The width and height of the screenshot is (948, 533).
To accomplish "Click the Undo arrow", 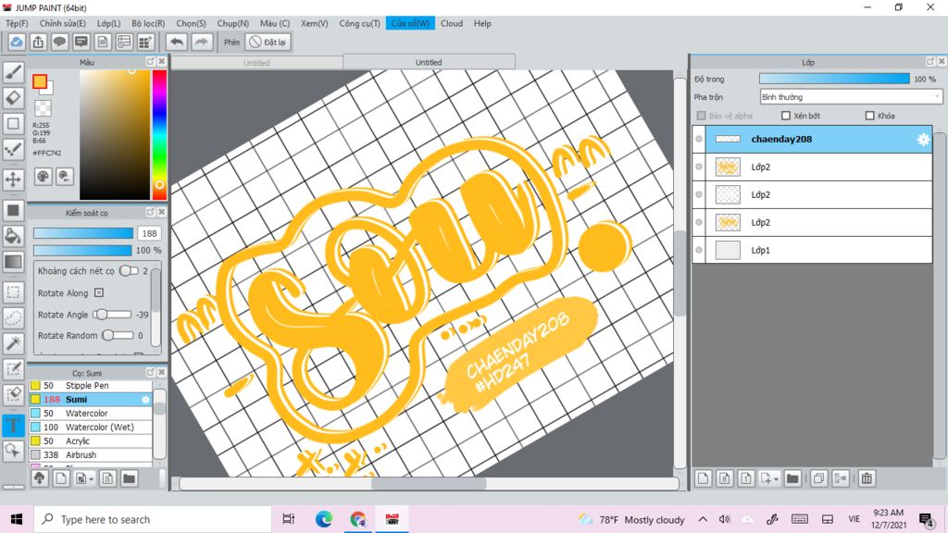I will click(177, 42).
